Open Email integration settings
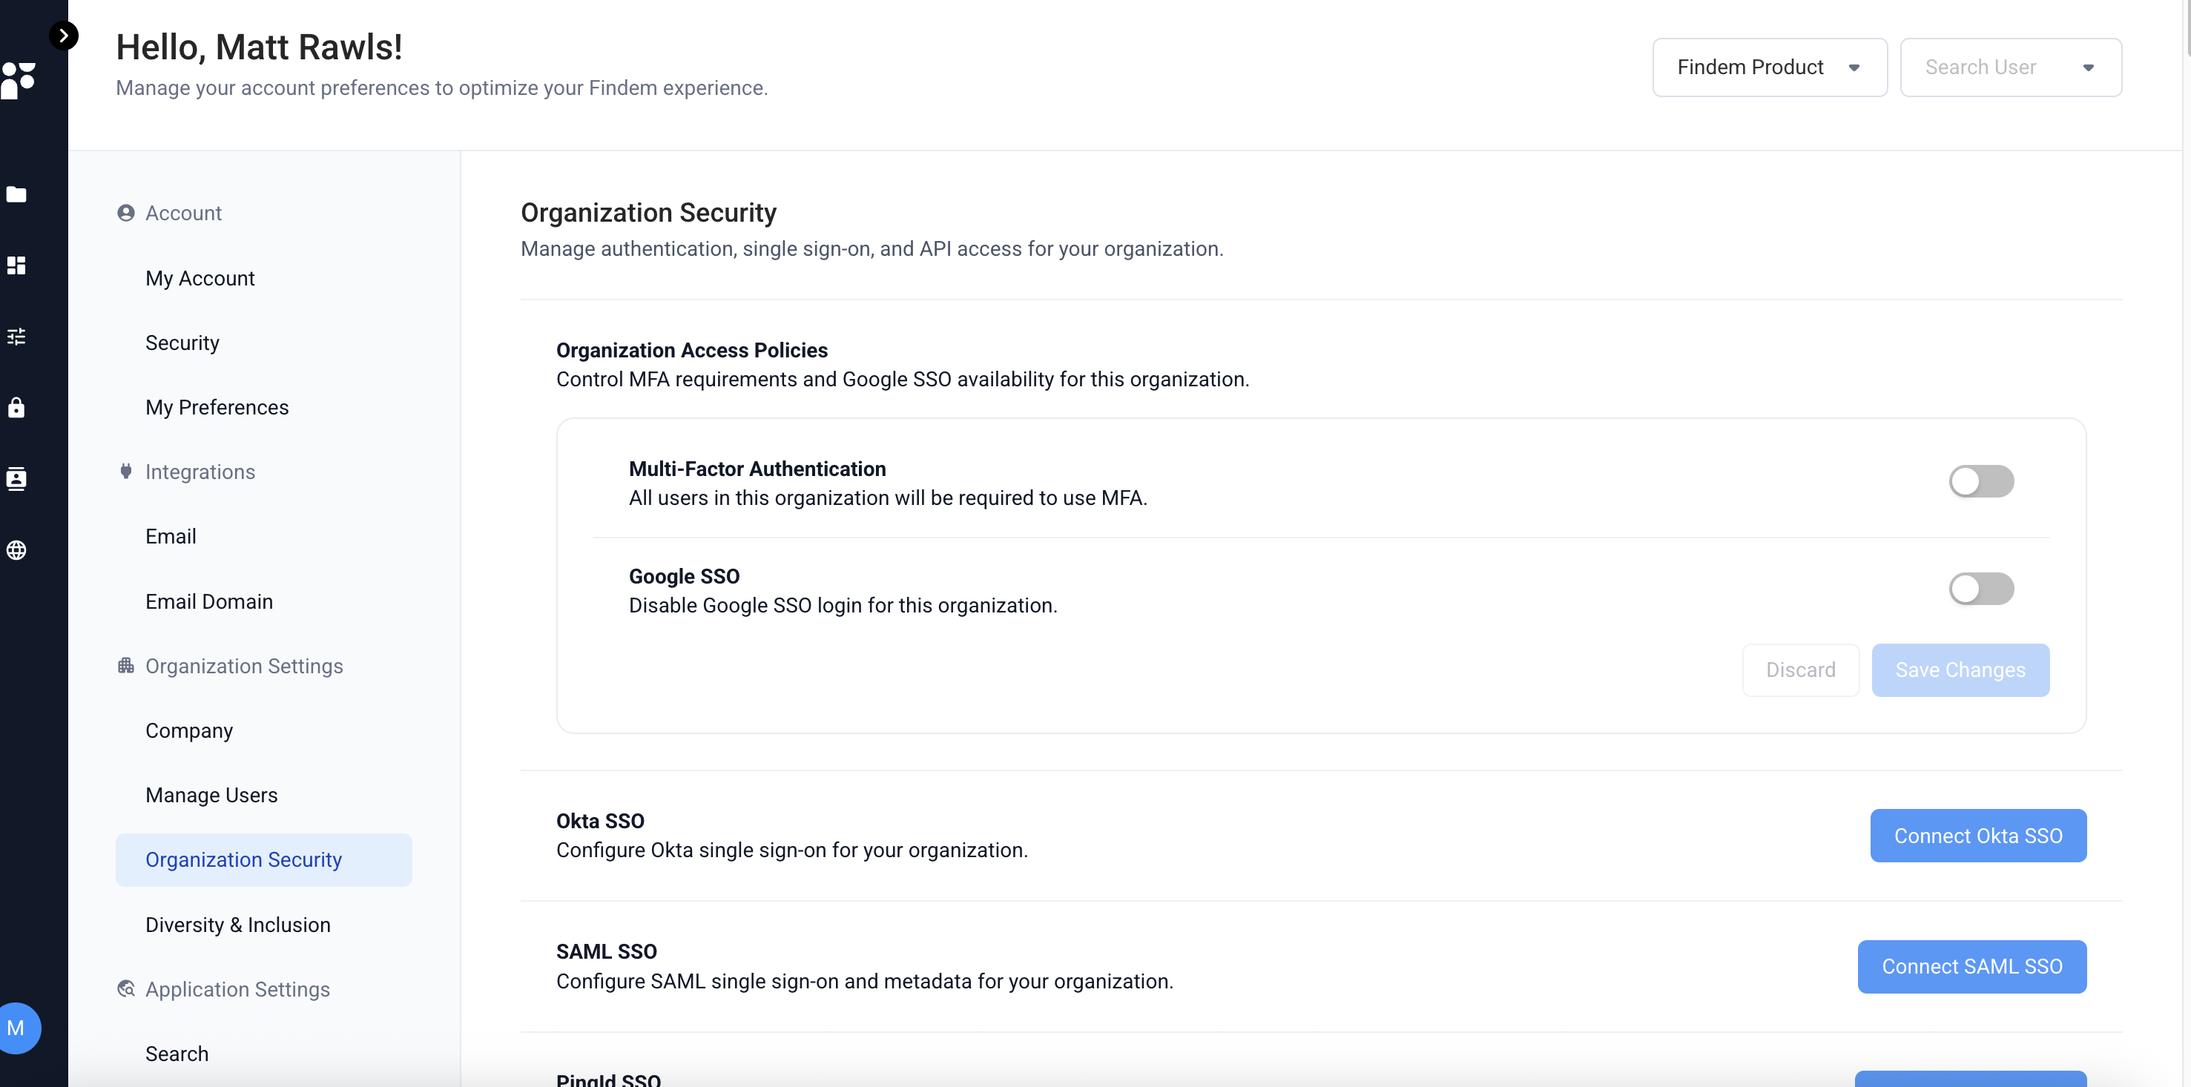The image size is (2191, 1087). pos(171,537)
